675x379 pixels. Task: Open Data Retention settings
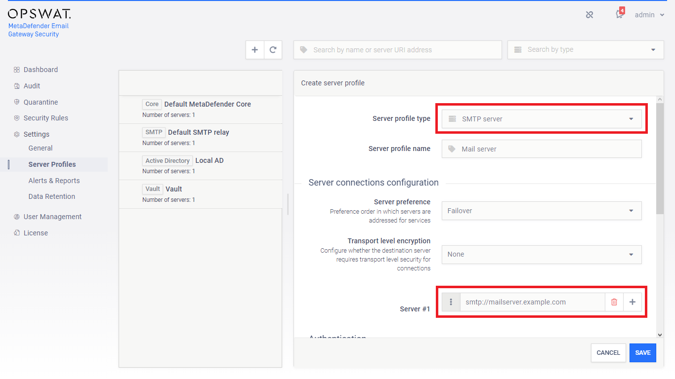pyautogui.click(x=52, y=196)
